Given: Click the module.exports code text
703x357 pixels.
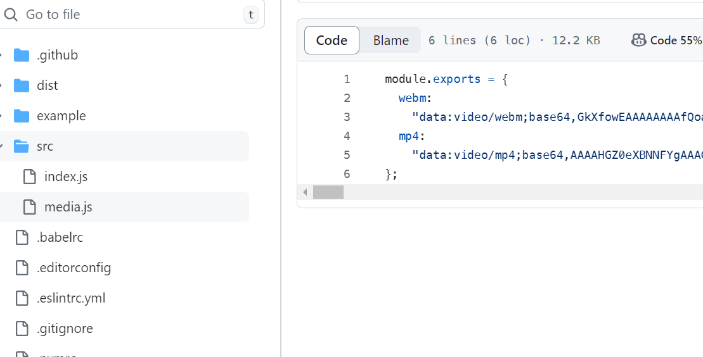Looking at the screenshot, I should pos(433,79).
